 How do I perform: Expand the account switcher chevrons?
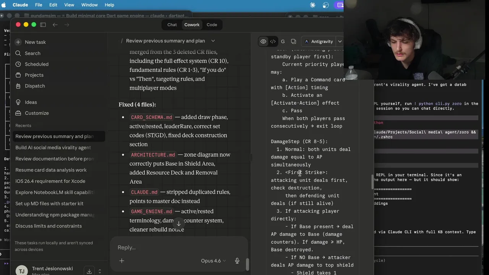pyautogui.click(x=100, y=271)
